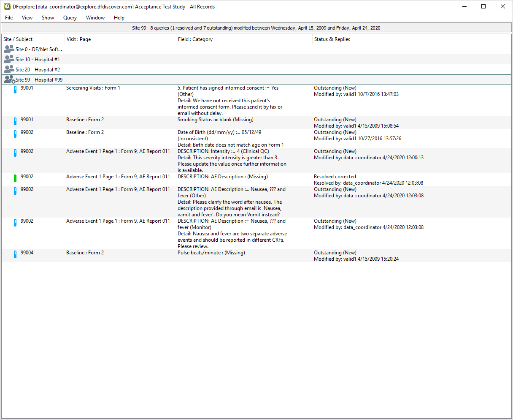Open the File menu
This screenshot has width=513, height=420.
tap(9, 18)
